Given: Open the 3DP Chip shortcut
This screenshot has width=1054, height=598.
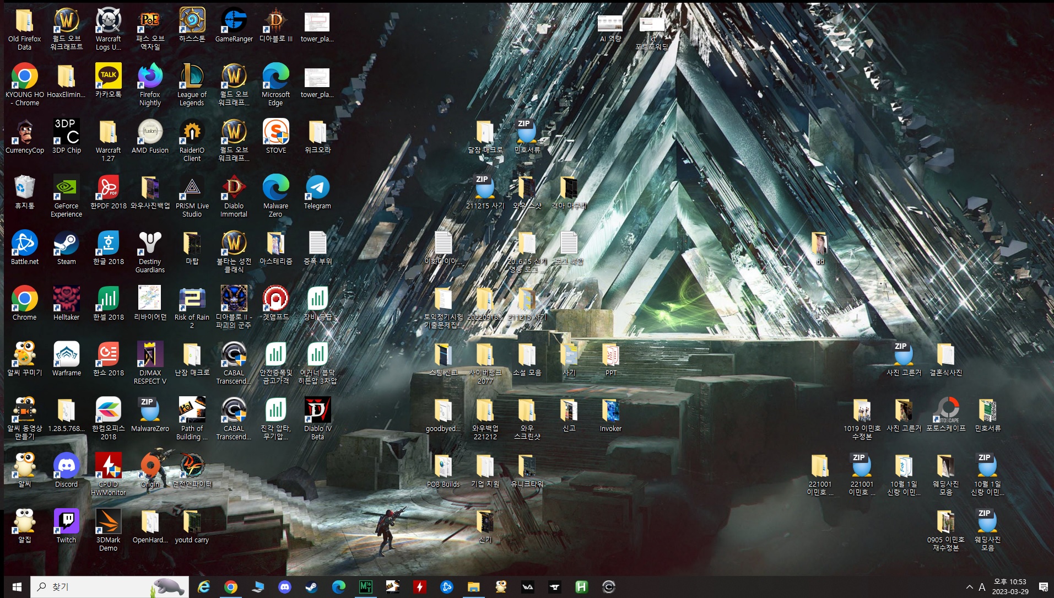Looking at the screenshot, I should pos(66,137).
